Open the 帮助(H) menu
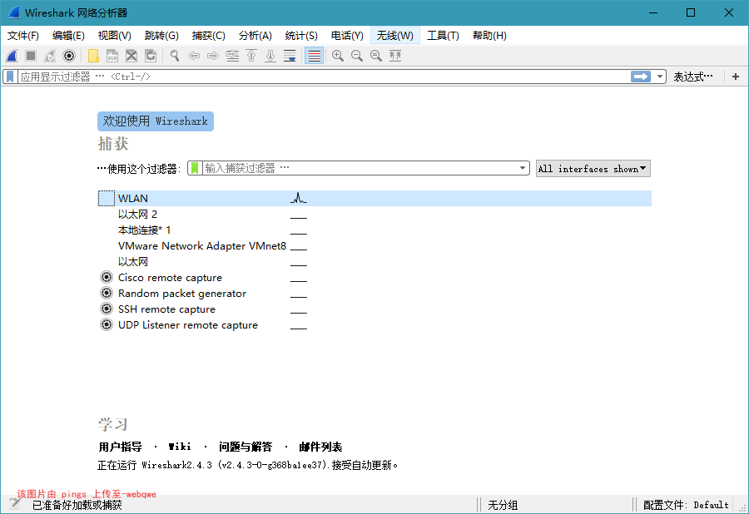Viewport: 749px width, 514px height. 489,36
